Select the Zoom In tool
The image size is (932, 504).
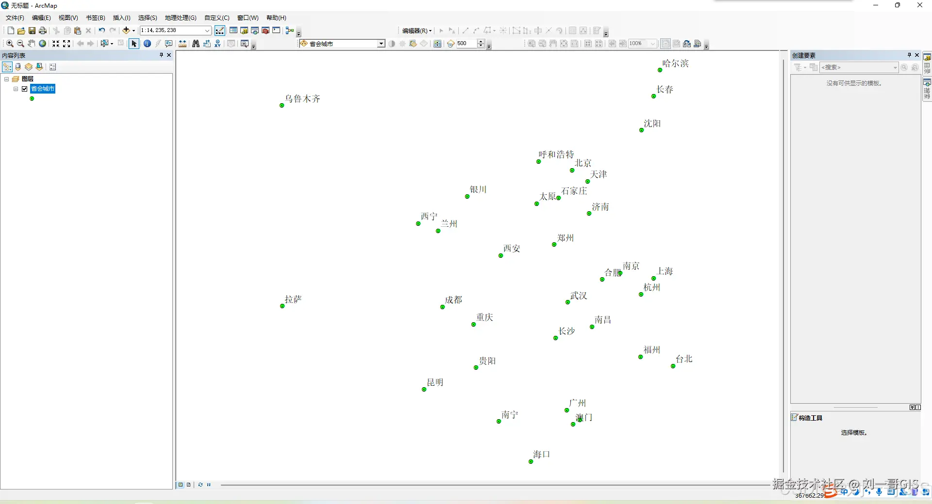click(x=10, y=44)
